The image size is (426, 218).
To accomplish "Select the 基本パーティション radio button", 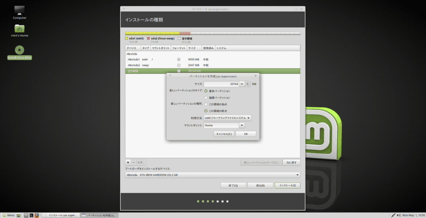I will [206, 91].
